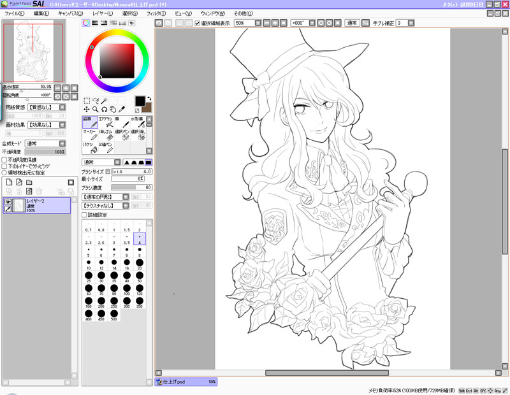This screenshot has width=510, height=395.
Task: Click the black foreground color swatch
Action: 140,101
